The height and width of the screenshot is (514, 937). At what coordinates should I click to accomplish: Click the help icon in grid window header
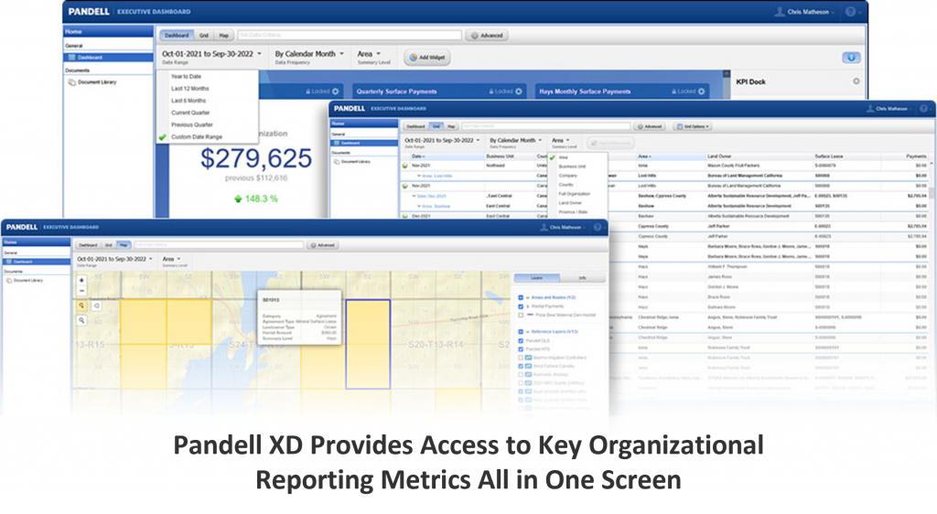(x=924, y=109)
